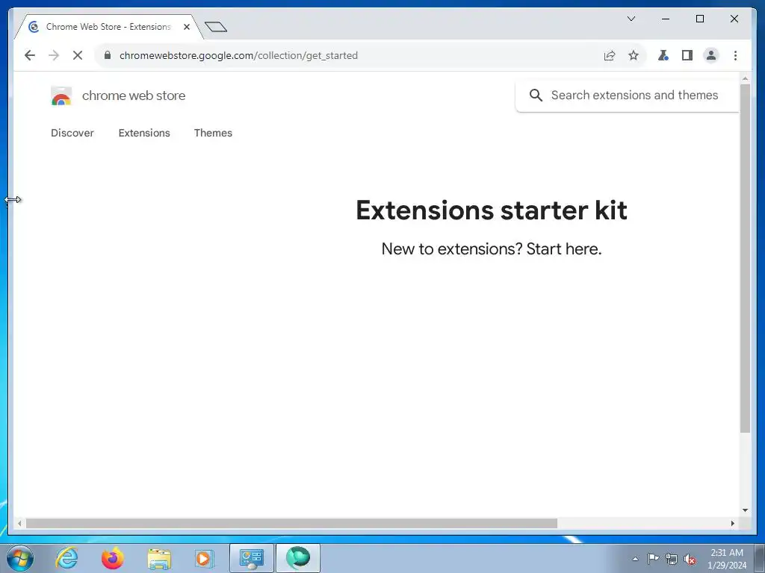This screenshot has height=573, width=765.
Task: Maximize the Chrome window
Action: 699,19
